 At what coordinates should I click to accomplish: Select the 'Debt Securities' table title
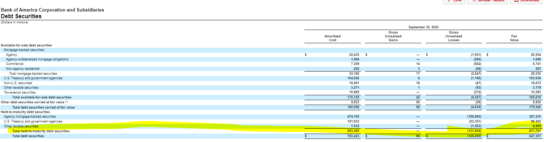pyautogui.click(x=21, y=16)
